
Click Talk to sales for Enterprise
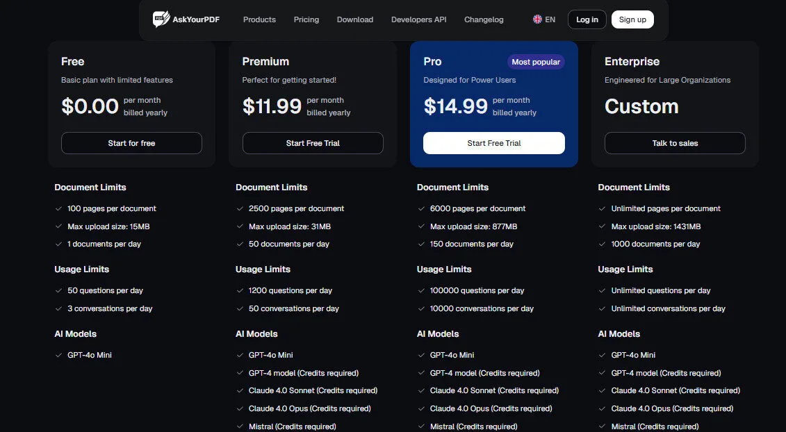(674, 143)
